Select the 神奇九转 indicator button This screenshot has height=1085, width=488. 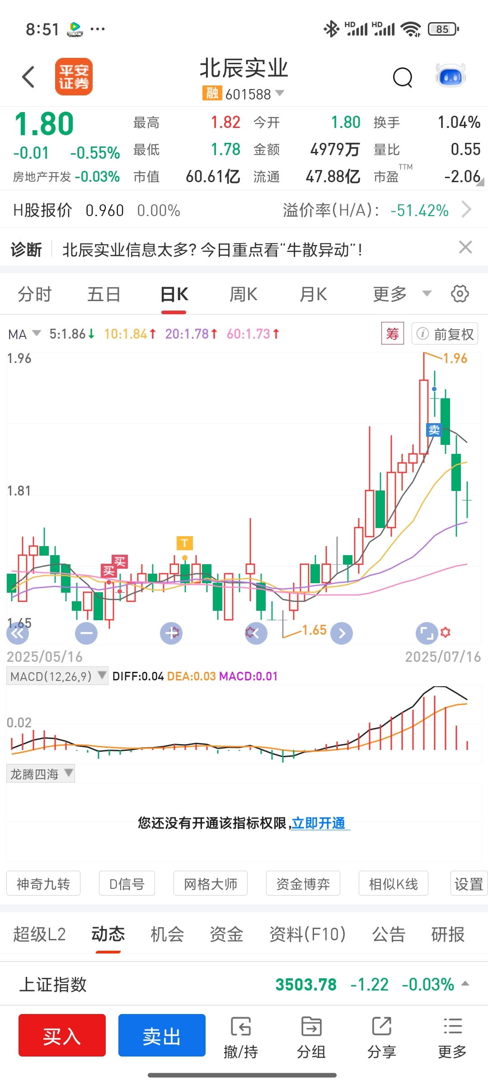(43, 883)
